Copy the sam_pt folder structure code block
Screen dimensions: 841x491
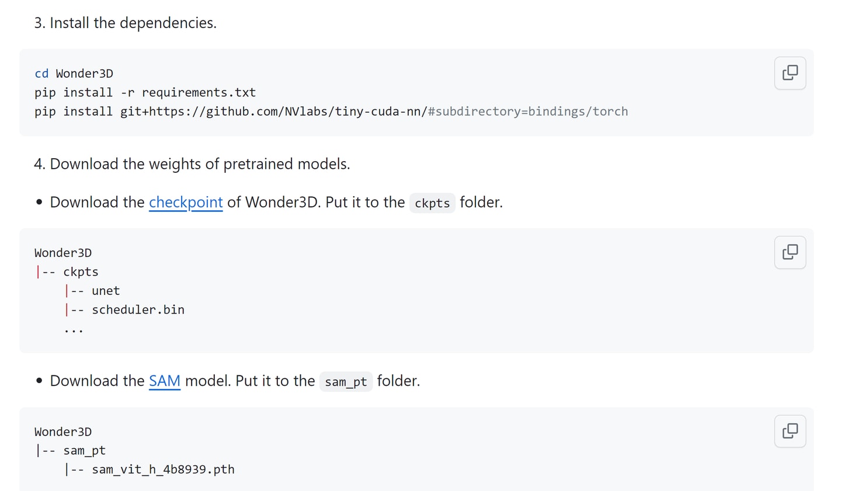tap(790, 431)
